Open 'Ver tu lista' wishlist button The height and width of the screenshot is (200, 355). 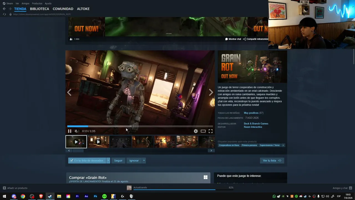pos(272,161)
